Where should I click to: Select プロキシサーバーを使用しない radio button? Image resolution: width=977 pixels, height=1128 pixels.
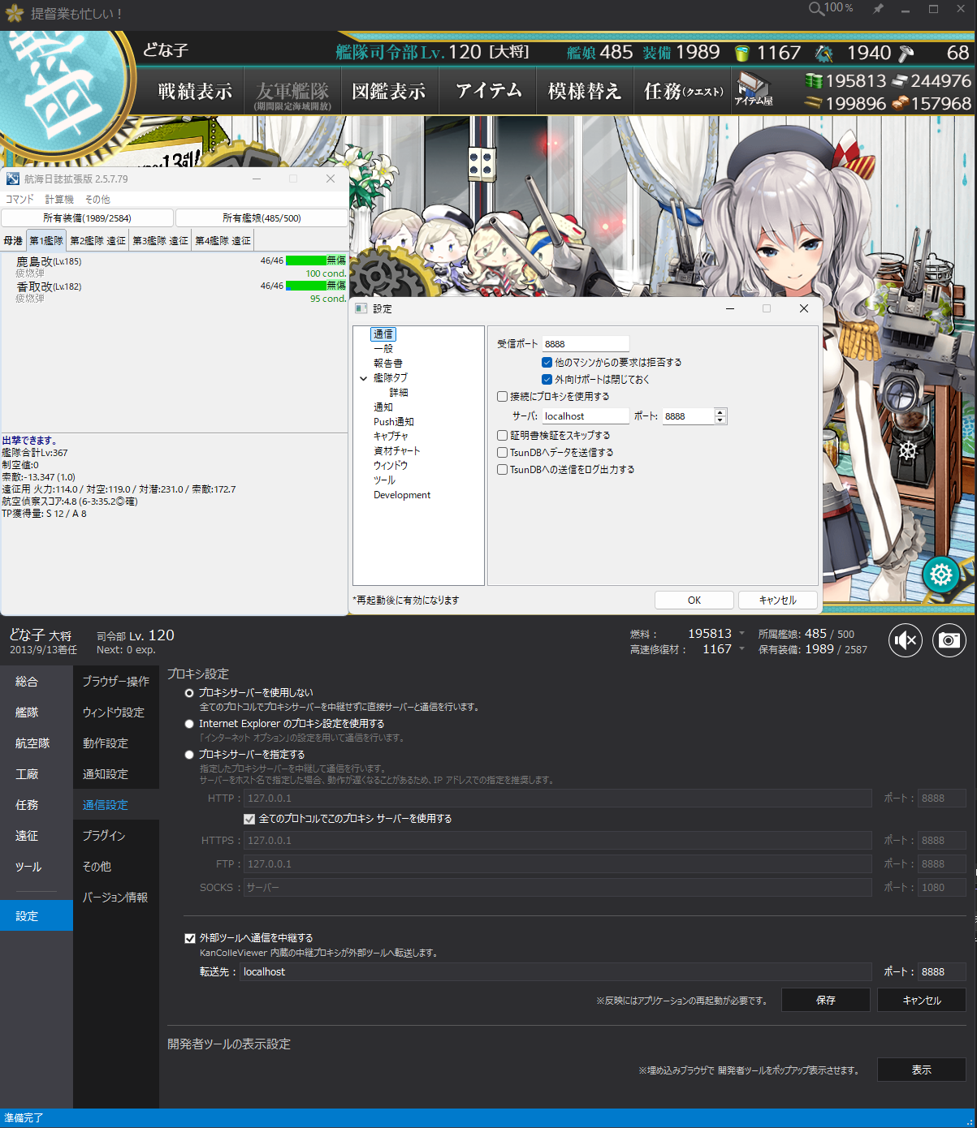(189, 693)
